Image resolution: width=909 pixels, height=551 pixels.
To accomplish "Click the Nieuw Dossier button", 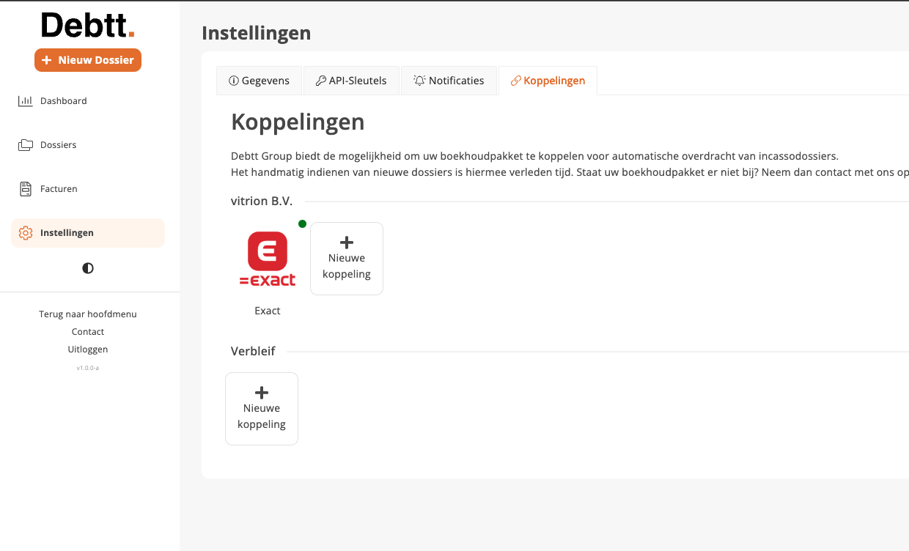I will click(x=88, y=60).
